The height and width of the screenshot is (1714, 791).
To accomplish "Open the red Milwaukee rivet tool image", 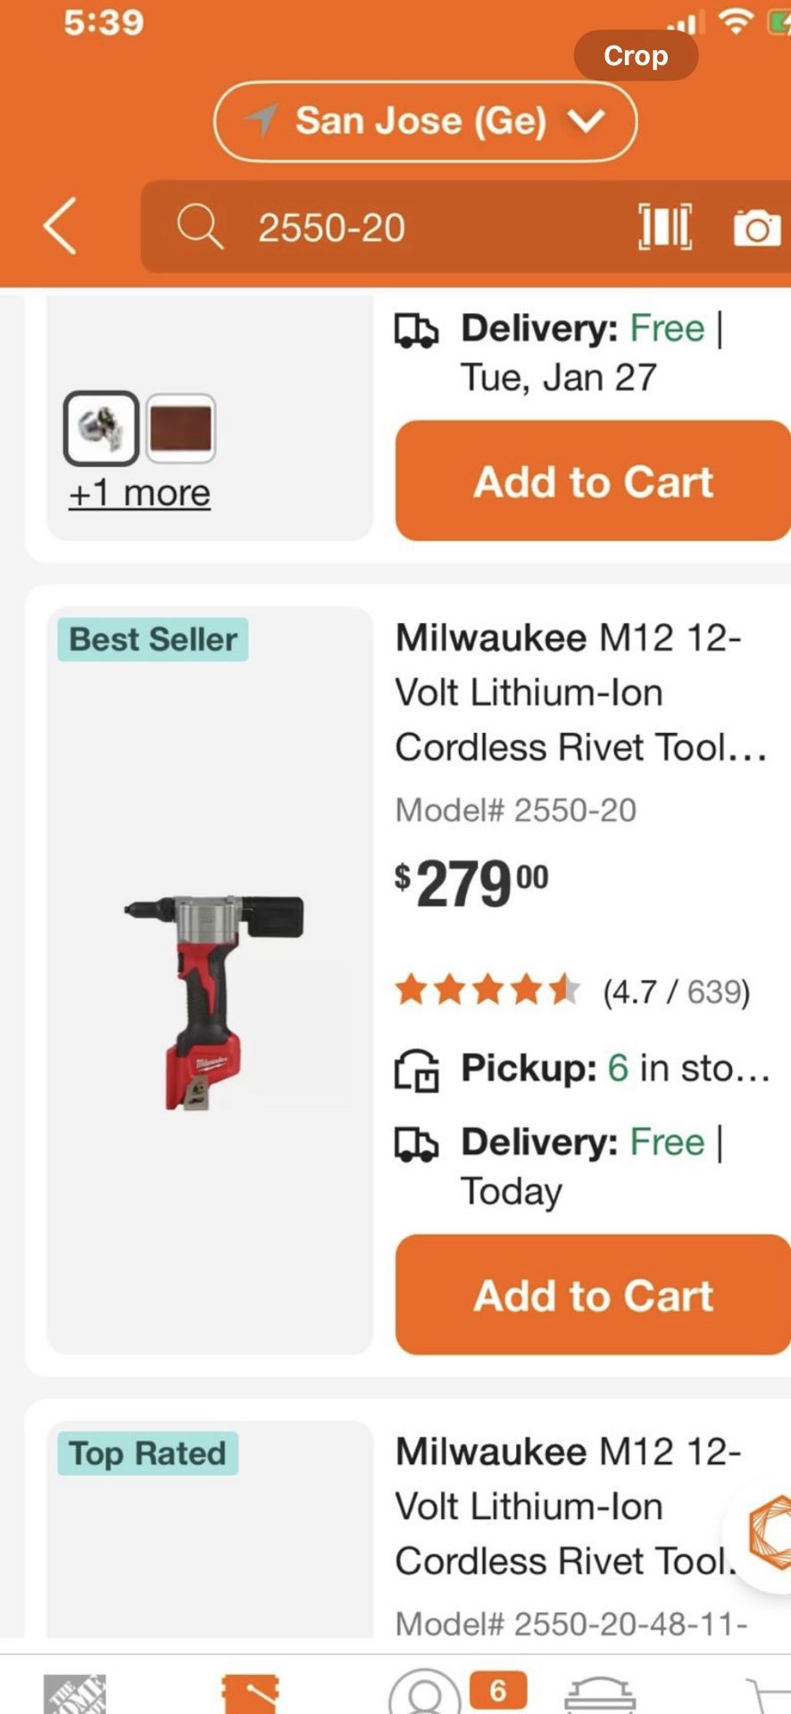I will tap(211, 1000).
